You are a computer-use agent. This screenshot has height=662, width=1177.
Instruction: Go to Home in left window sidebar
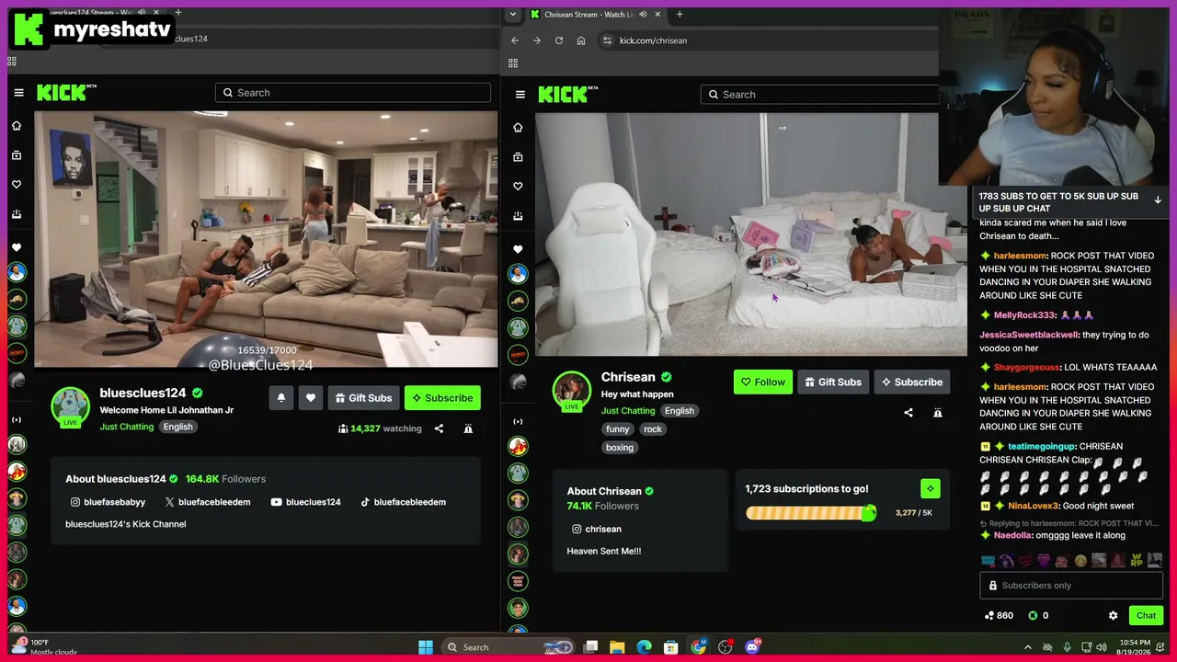click(x=17, y=126)
